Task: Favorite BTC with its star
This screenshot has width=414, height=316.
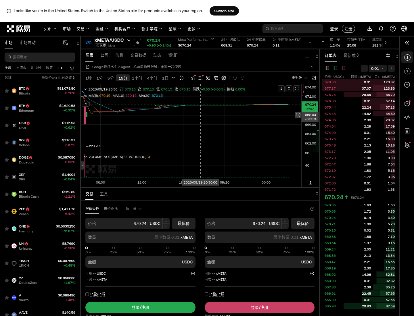Action: [7, 91]
